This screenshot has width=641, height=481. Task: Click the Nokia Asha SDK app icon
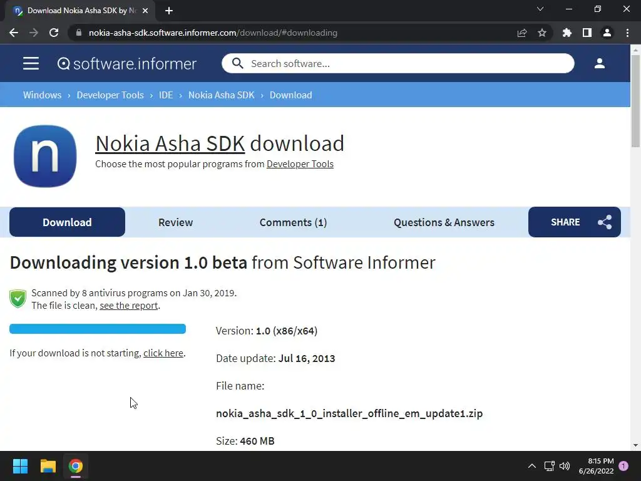(45, 156)
